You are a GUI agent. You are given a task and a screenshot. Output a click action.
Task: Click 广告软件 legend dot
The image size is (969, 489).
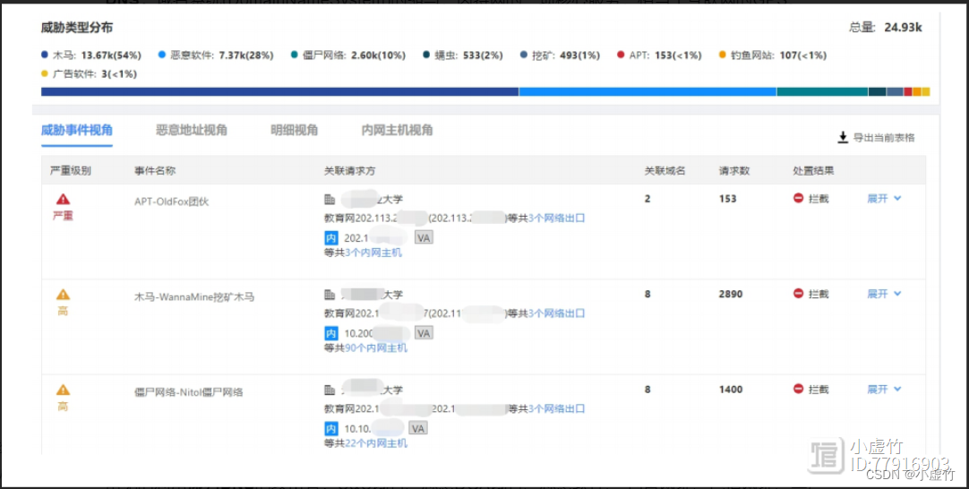pyautogui.click(x=45, y=74)
